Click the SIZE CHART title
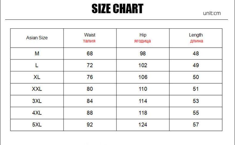Image resolution: width=235 pixels, height=145 pixels. [x=117, y=9]
